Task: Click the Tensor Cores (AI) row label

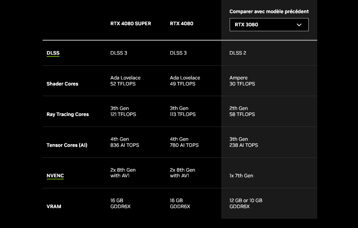Action: click(x=67, y=145)
